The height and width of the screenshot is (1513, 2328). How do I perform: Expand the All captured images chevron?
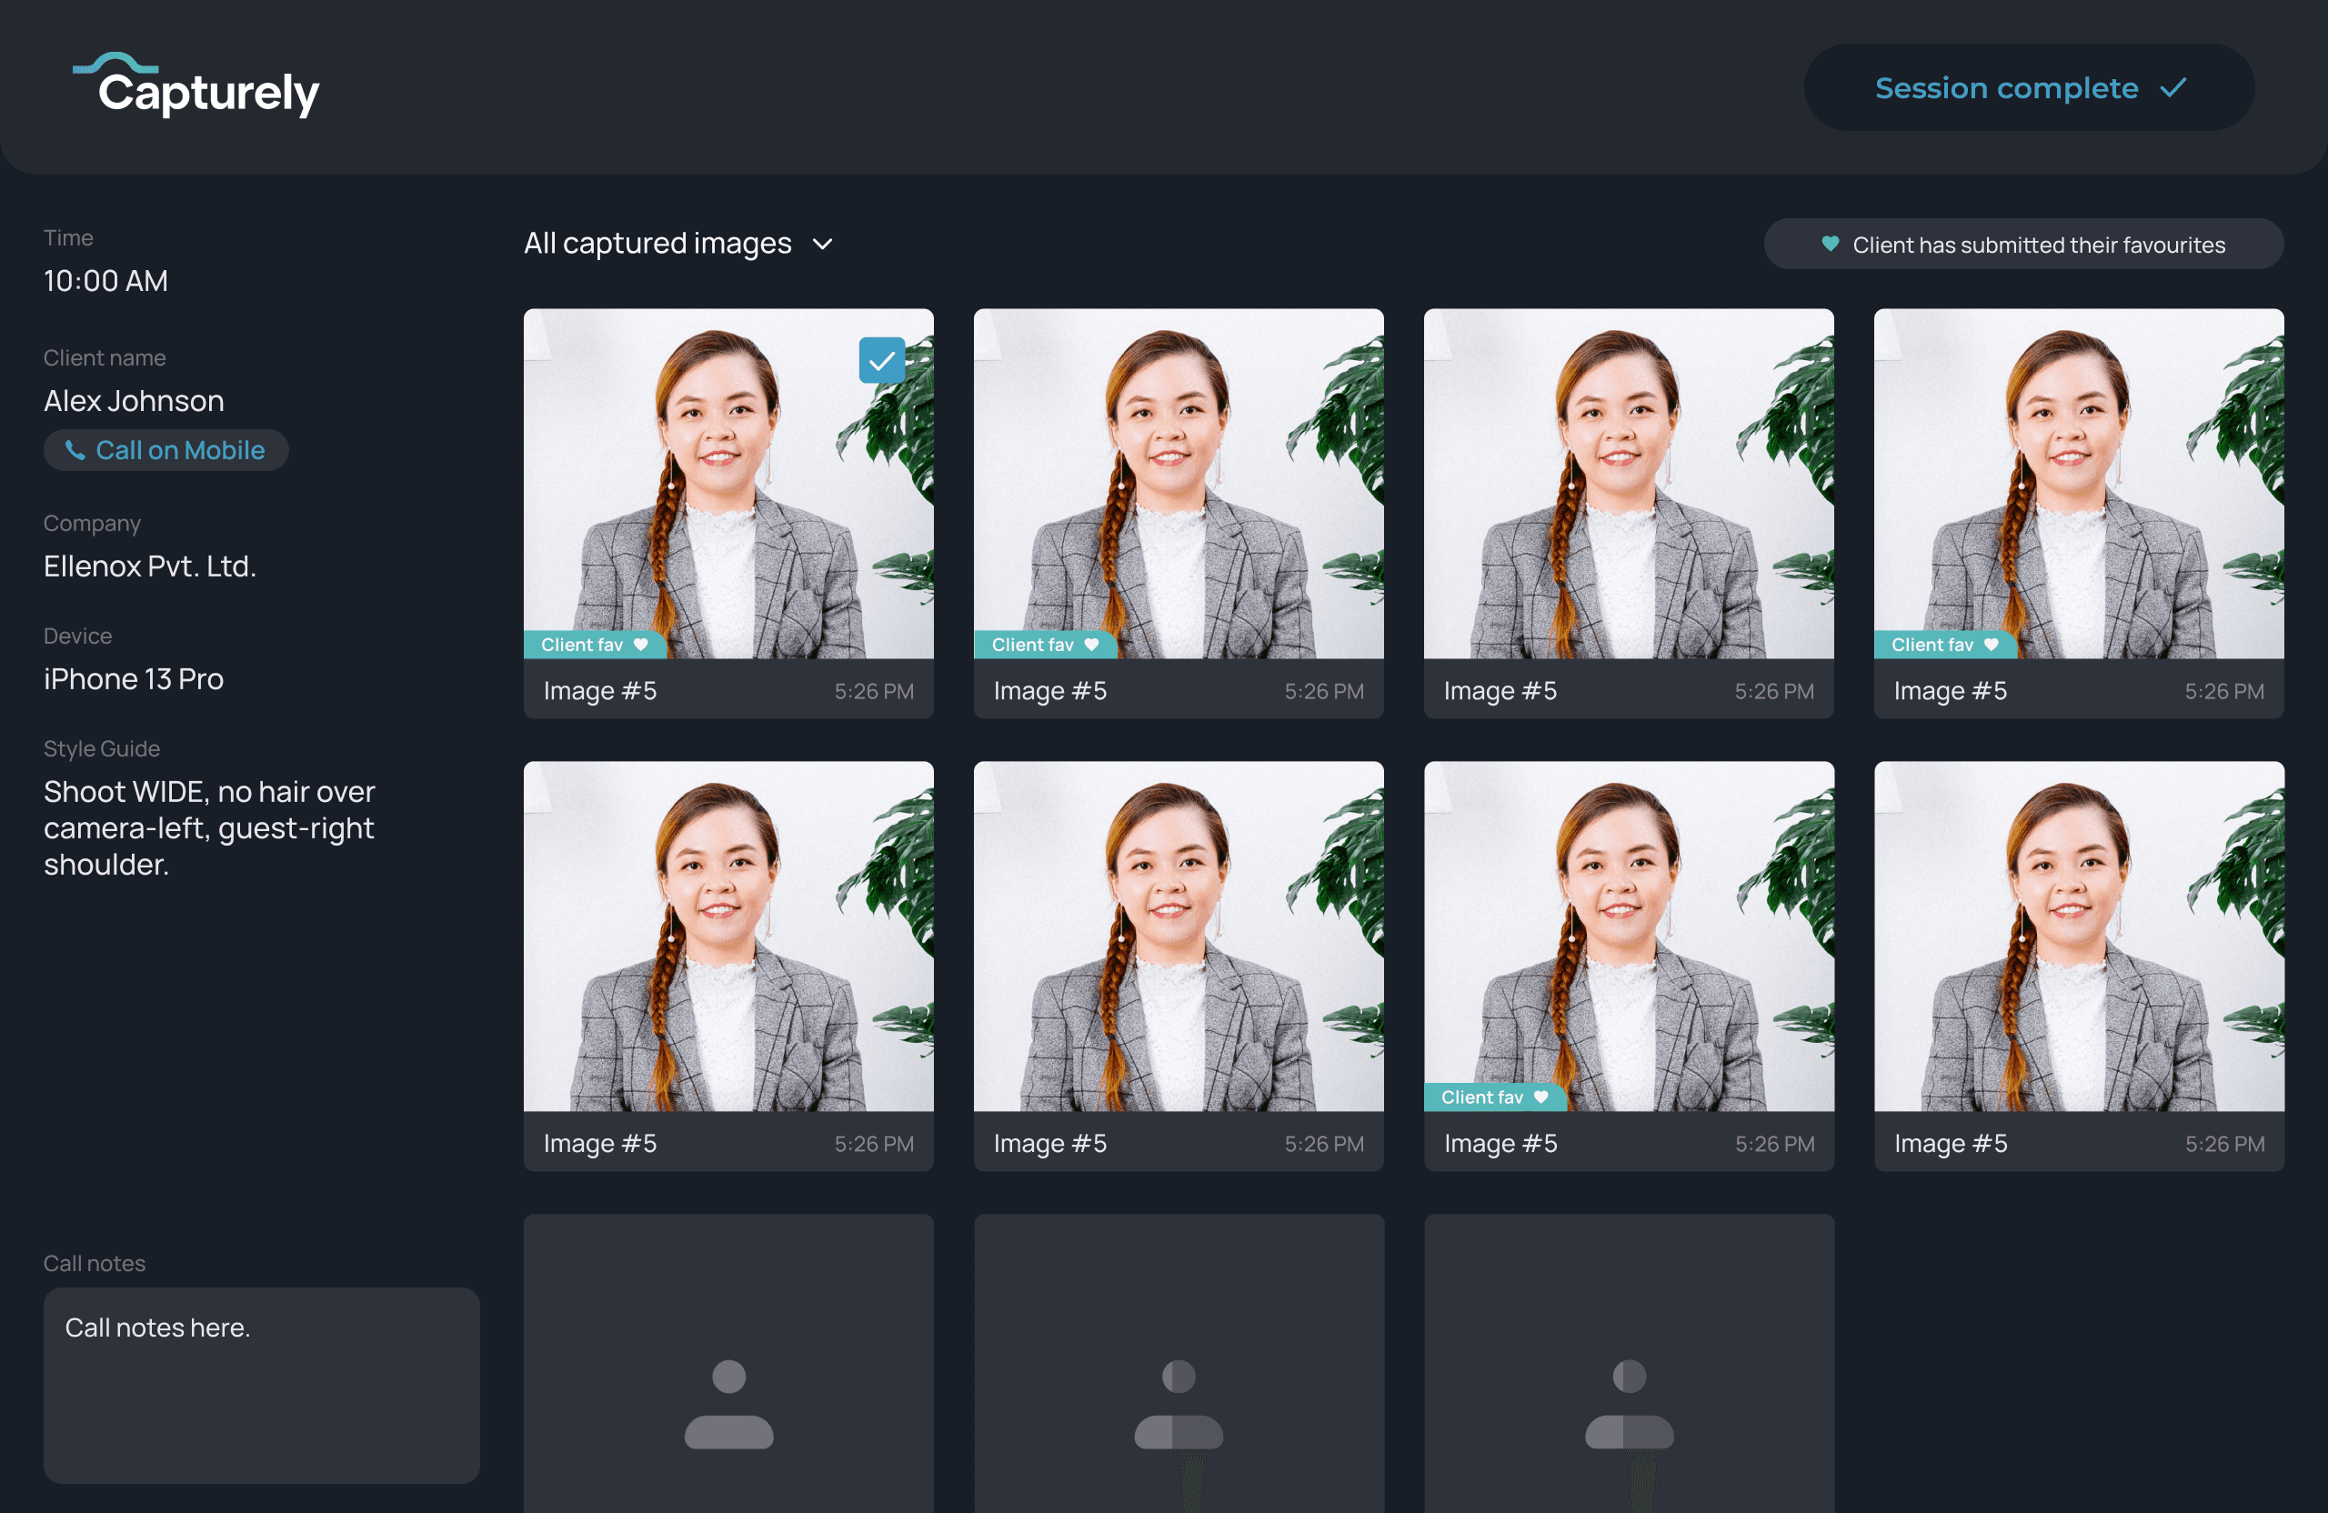(x=823, y=245)
